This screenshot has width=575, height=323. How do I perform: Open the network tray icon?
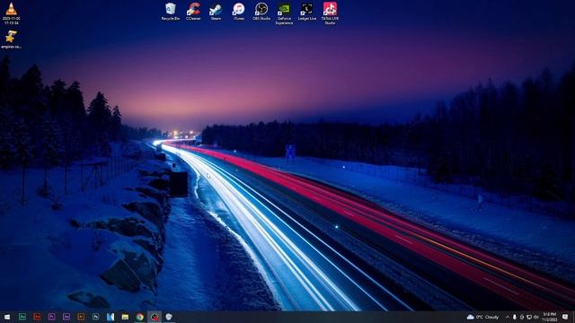pyautogui.click(x=529, y=317)
